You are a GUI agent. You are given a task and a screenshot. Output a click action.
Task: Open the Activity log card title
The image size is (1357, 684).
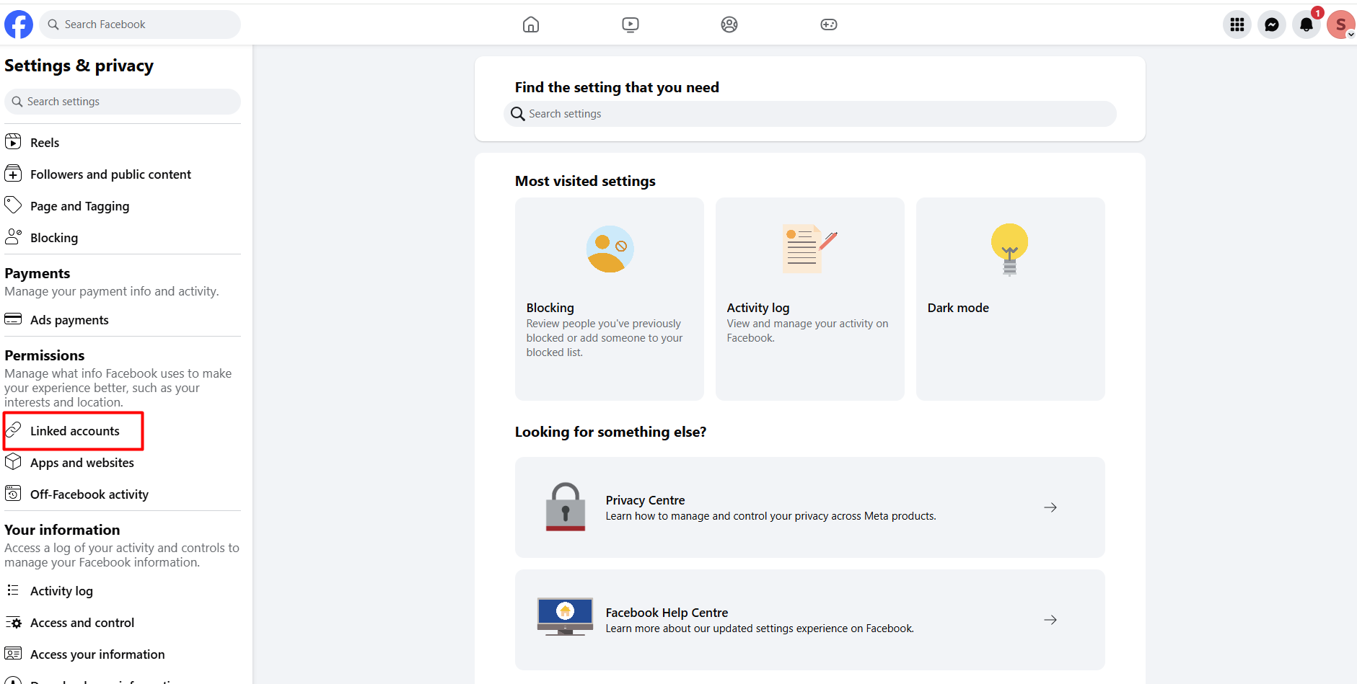click(757, 308)
